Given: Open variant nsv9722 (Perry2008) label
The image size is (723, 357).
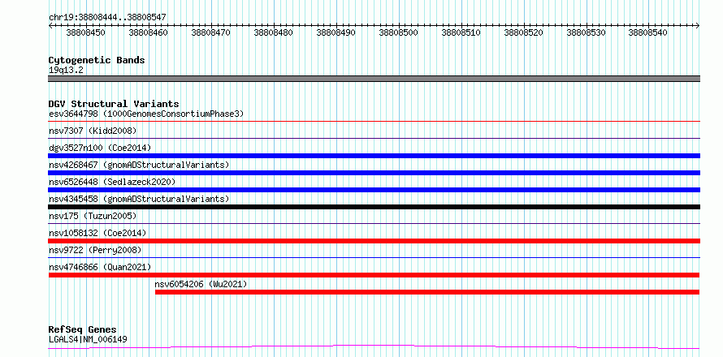Looking at the screenshot, I should coord(95,250).
